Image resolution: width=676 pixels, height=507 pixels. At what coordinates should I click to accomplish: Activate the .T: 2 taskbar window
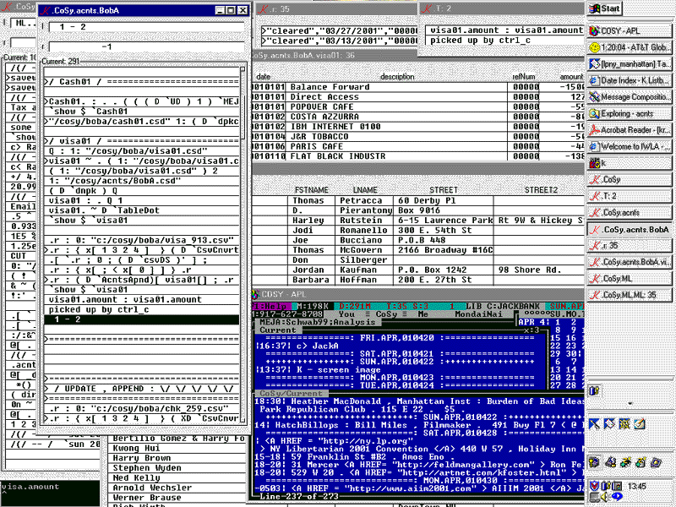pyautogui.click(x=629, y=196)
